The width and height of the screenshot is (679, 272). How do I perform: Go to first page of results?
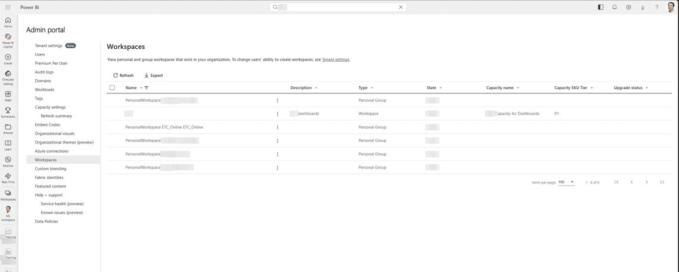tap(616, 182)
